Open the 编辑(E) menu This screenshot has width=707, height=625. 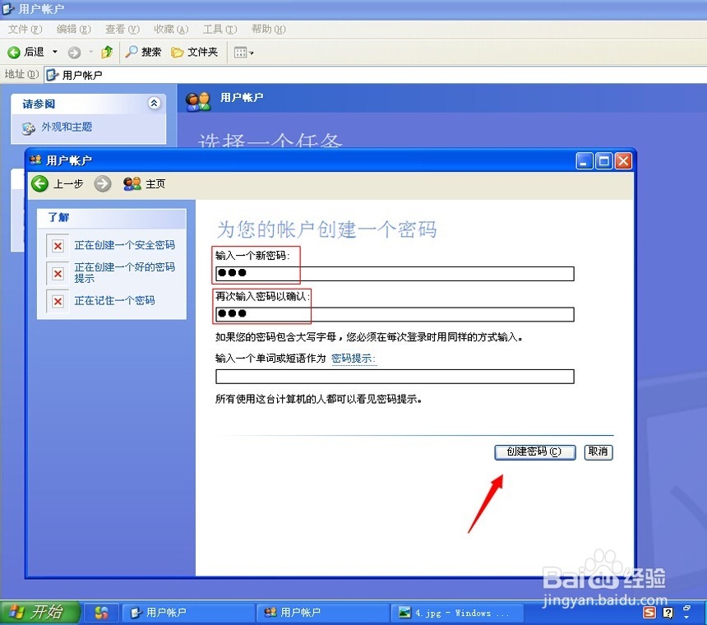coord(73,30)
